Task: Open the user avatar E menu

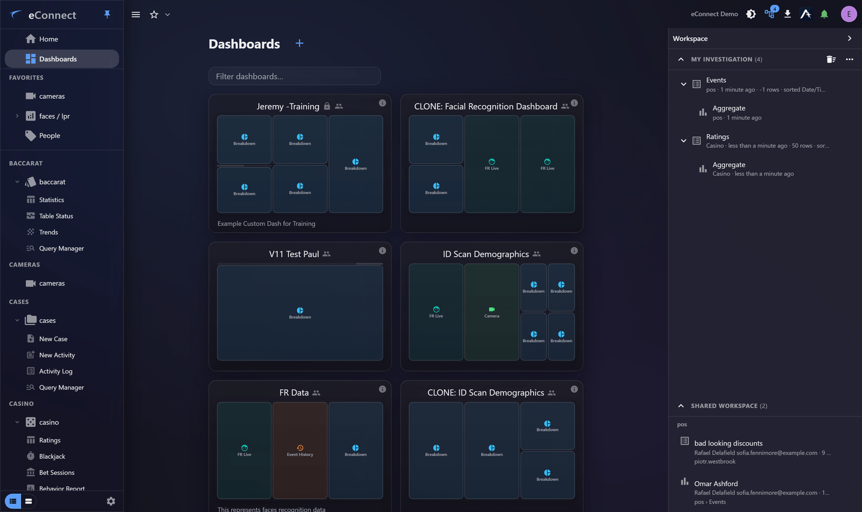Action: click(x=849, y=14)
